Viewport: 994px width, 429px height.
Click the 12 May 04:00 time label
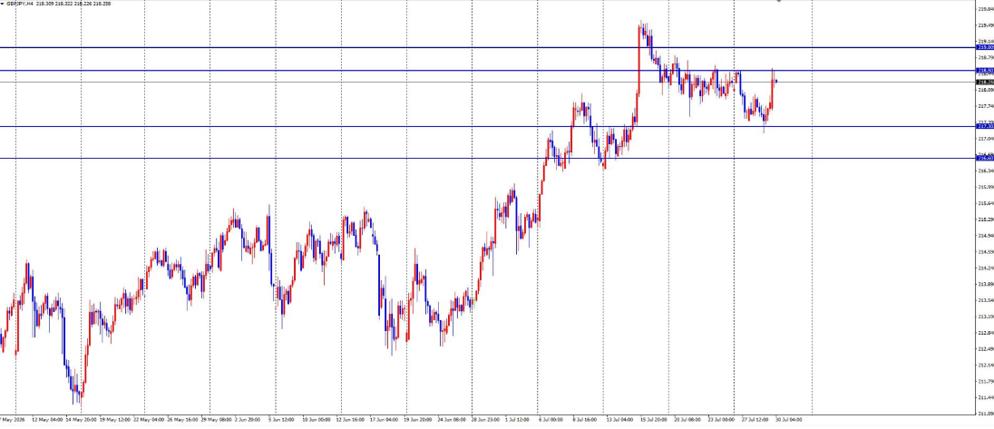tap(47, 420)
